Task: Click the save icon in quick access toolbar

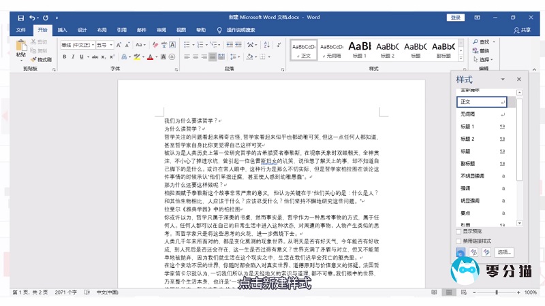Action: point(20,17)
